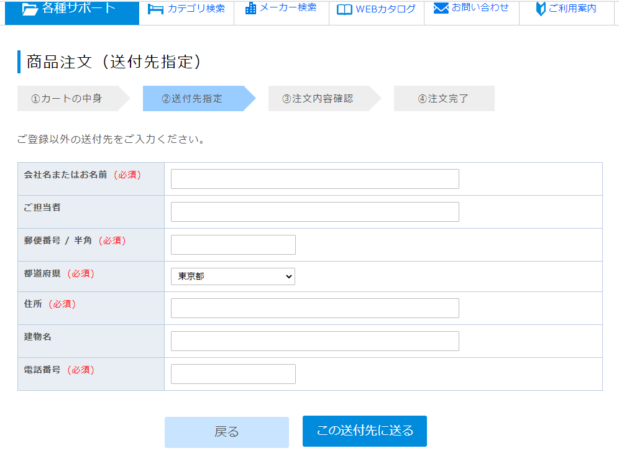
Task: Focus the 建物名 text field
Action: [x=315, y=341]
